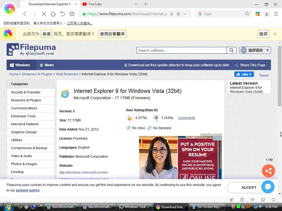Expand the address bar dropdown chevron
This screenshot has height=211, width=282.
[185, 14]
